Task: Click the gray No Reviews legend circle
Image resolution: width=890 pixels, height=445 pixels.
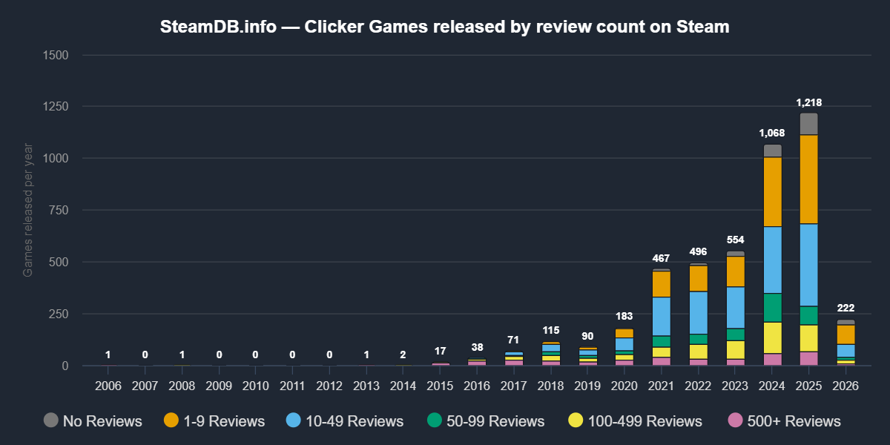Action: 51,421
